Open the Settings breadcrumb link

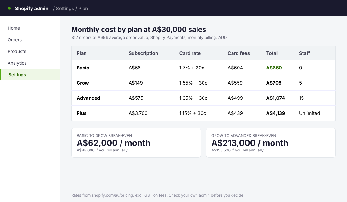(65, 9)
